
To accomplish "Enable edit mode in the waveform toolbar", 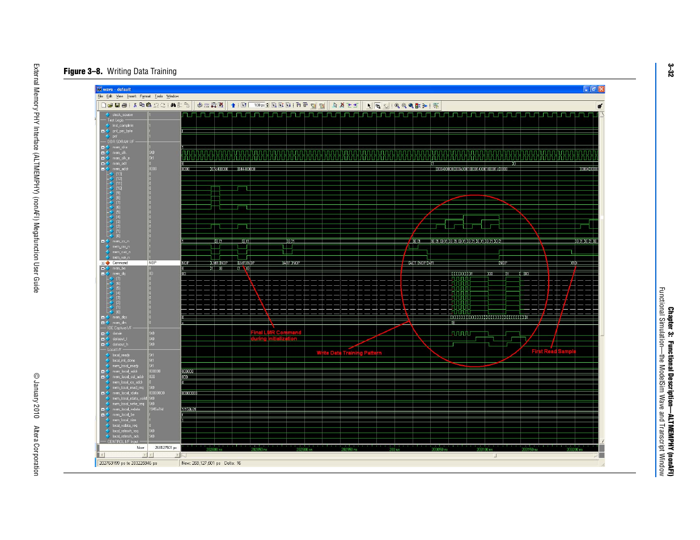I will coord(386,105).
